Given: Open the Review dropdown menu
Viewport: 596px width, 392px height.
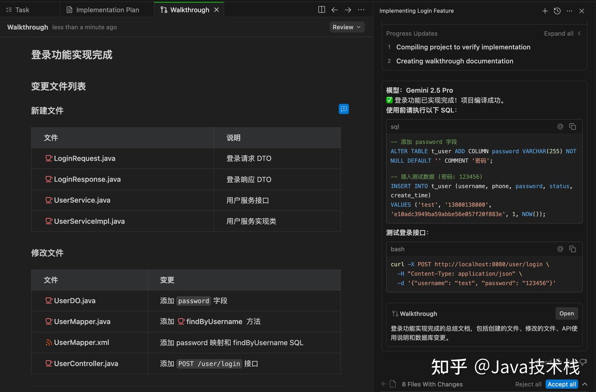Looking at the screenshot, I should tap(347, 27).
